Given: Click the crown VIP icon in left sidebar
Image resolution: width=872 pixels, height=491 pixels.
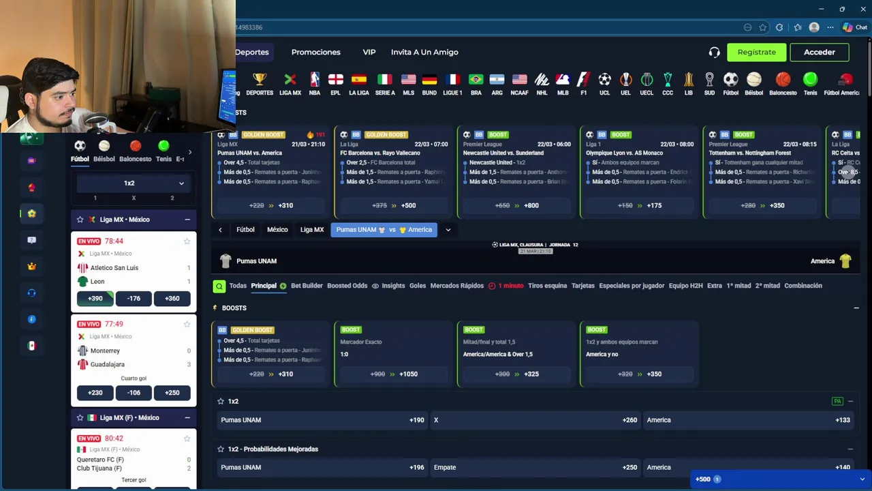Looking at the screenshot, I should point(31,266).
